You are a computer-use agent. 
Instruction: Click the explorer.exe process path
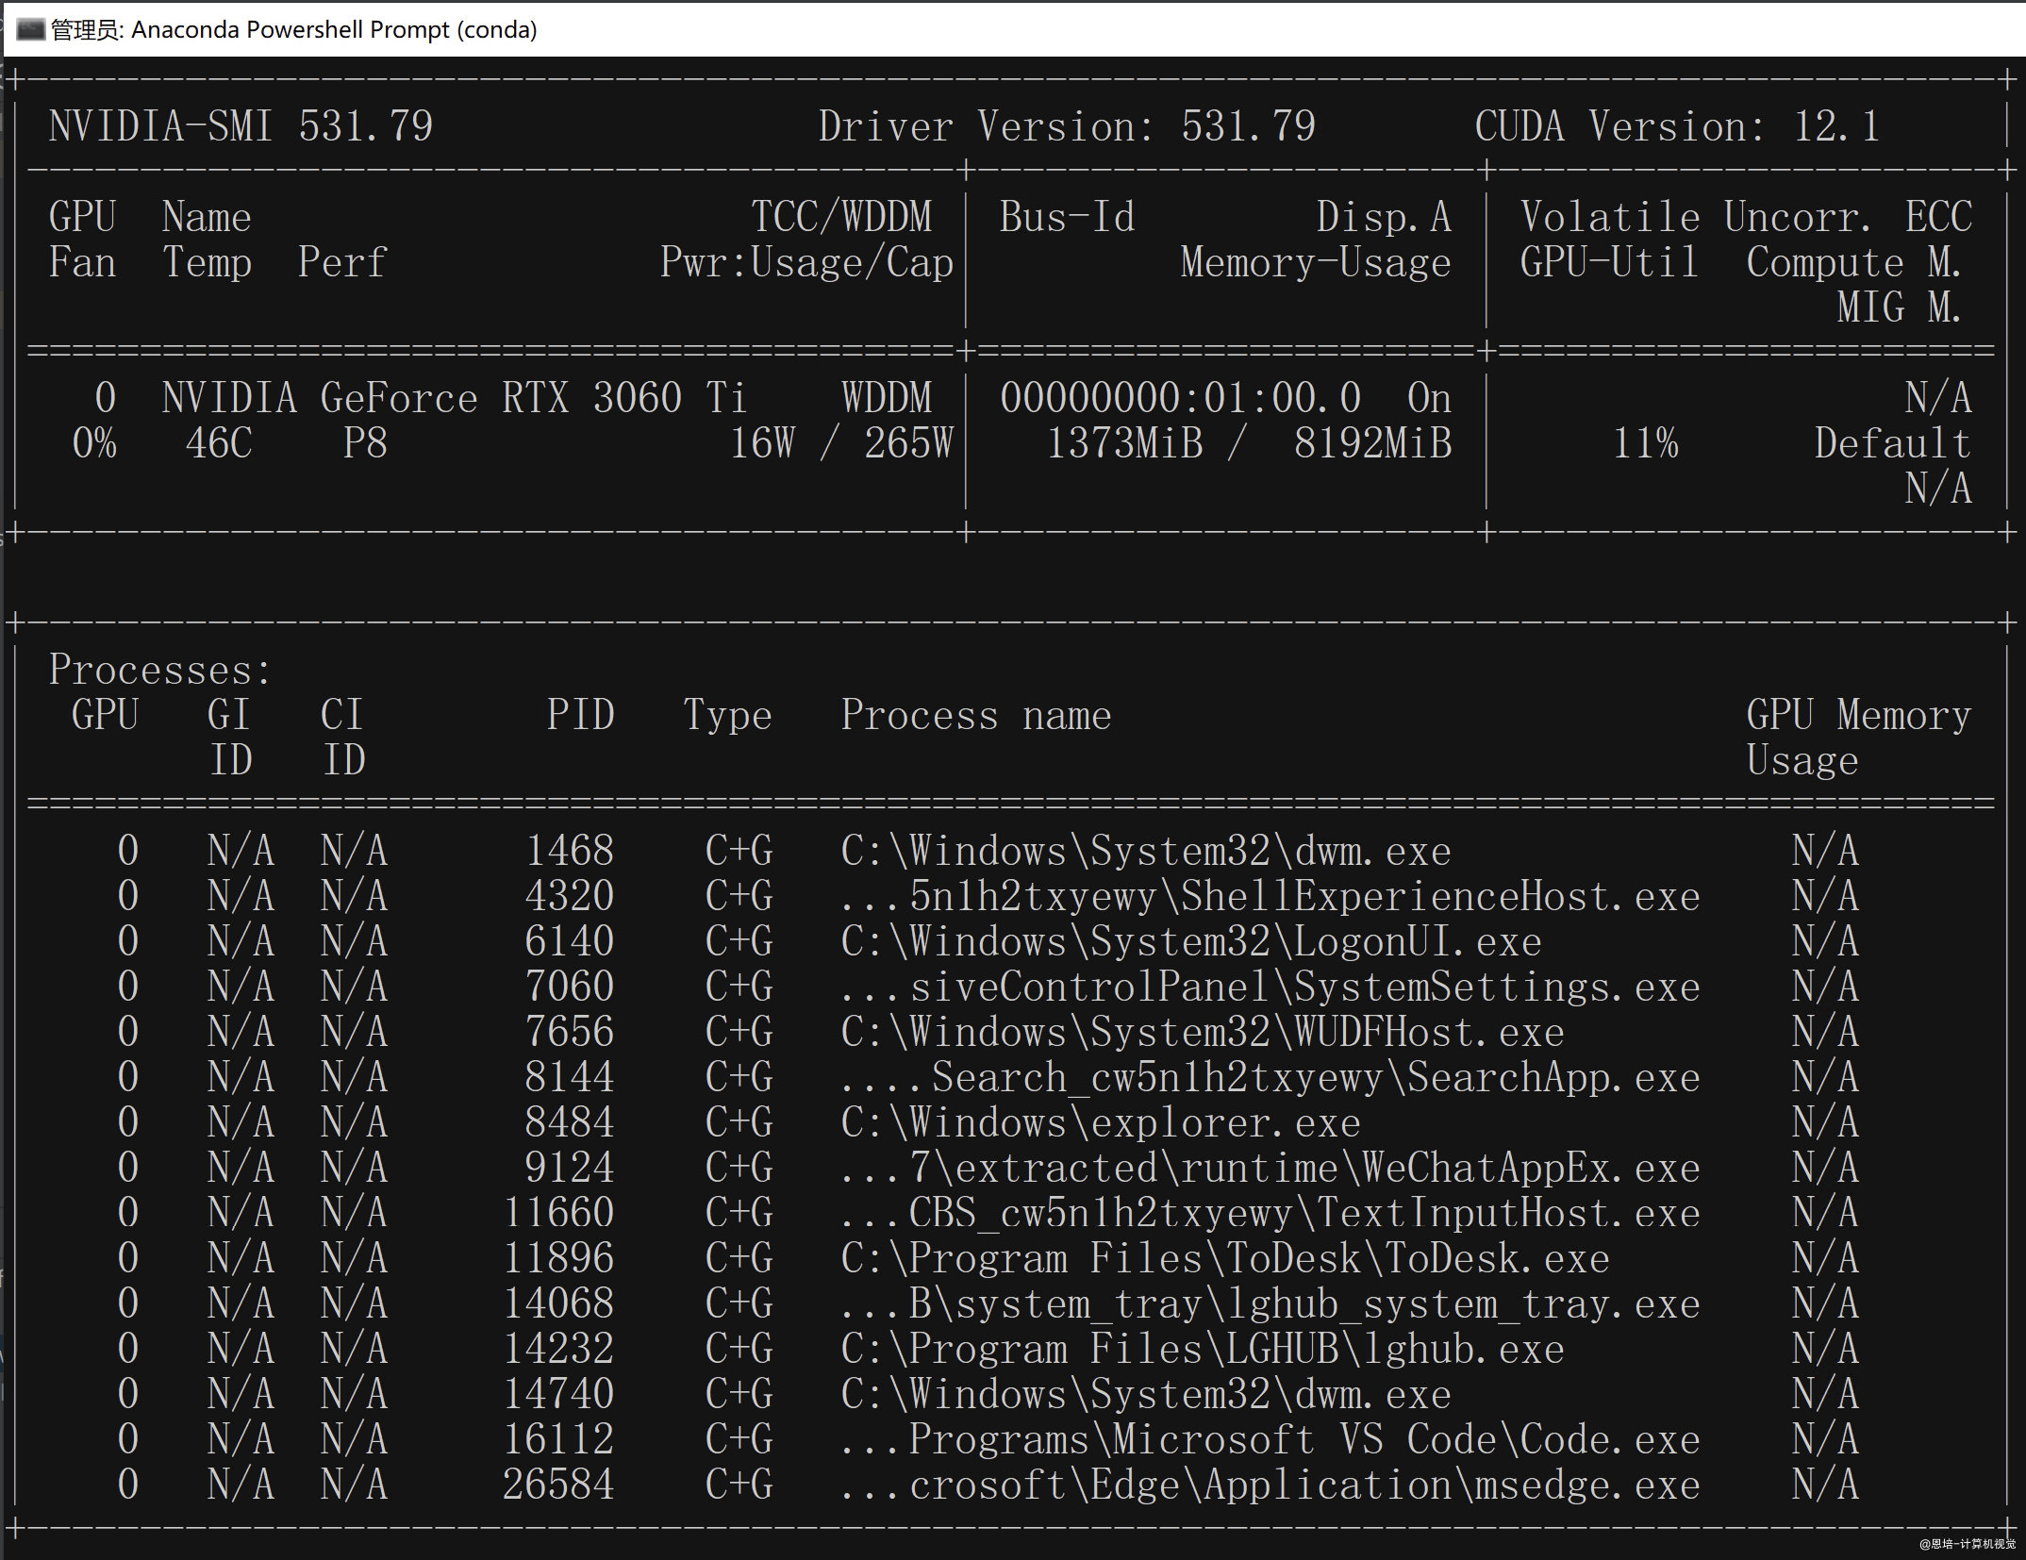coord(1100,1122)
